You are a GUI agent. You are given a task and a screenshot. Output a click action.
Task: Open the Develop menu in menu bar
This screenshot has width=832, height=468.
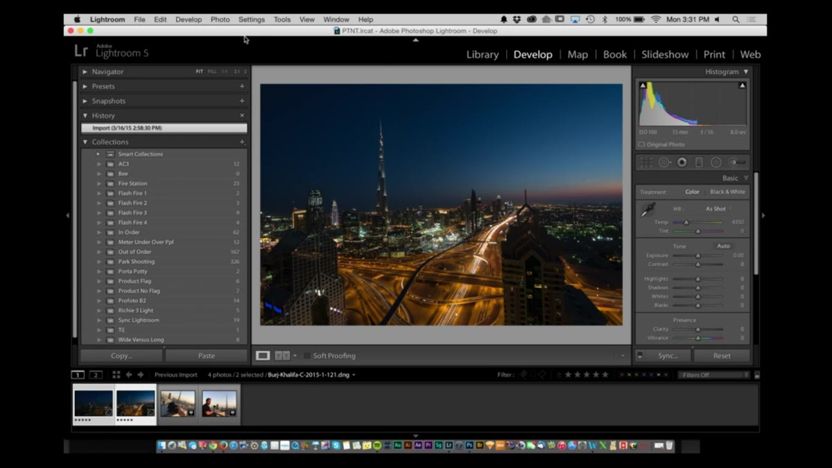(x=188, y=19)
